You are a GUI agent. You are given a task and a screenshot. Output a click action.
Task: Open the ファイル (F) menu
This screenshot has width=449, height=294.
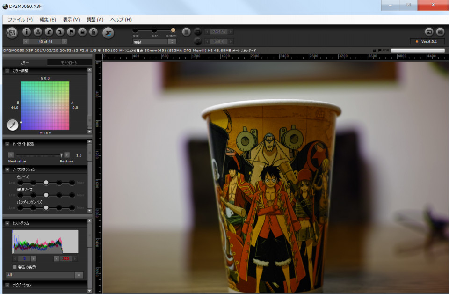click(x=20, y=20)
